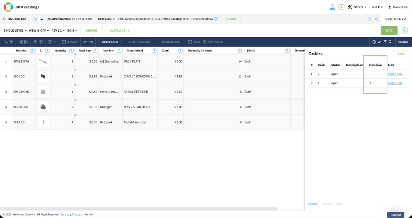Click the circuit board thumbnail in row 2
This screenshot has width=412, height=218.
click(43, 76)
